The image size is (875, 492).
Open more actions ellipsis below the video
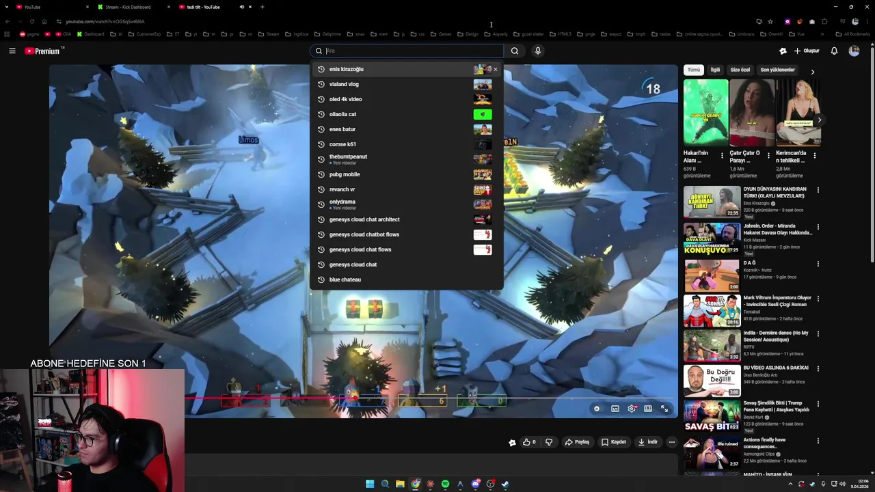click(x=672, y=442)
